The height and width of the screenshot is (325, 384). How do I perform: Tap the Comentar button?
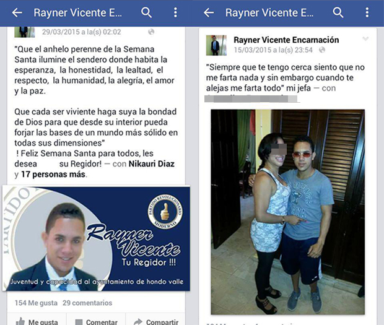point(96,321)
